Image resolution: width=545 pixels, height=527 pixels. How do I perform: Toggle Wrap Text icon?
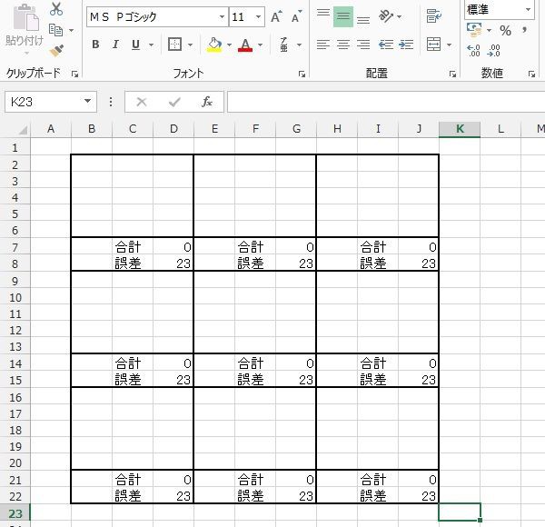click(x=434, y=16)
